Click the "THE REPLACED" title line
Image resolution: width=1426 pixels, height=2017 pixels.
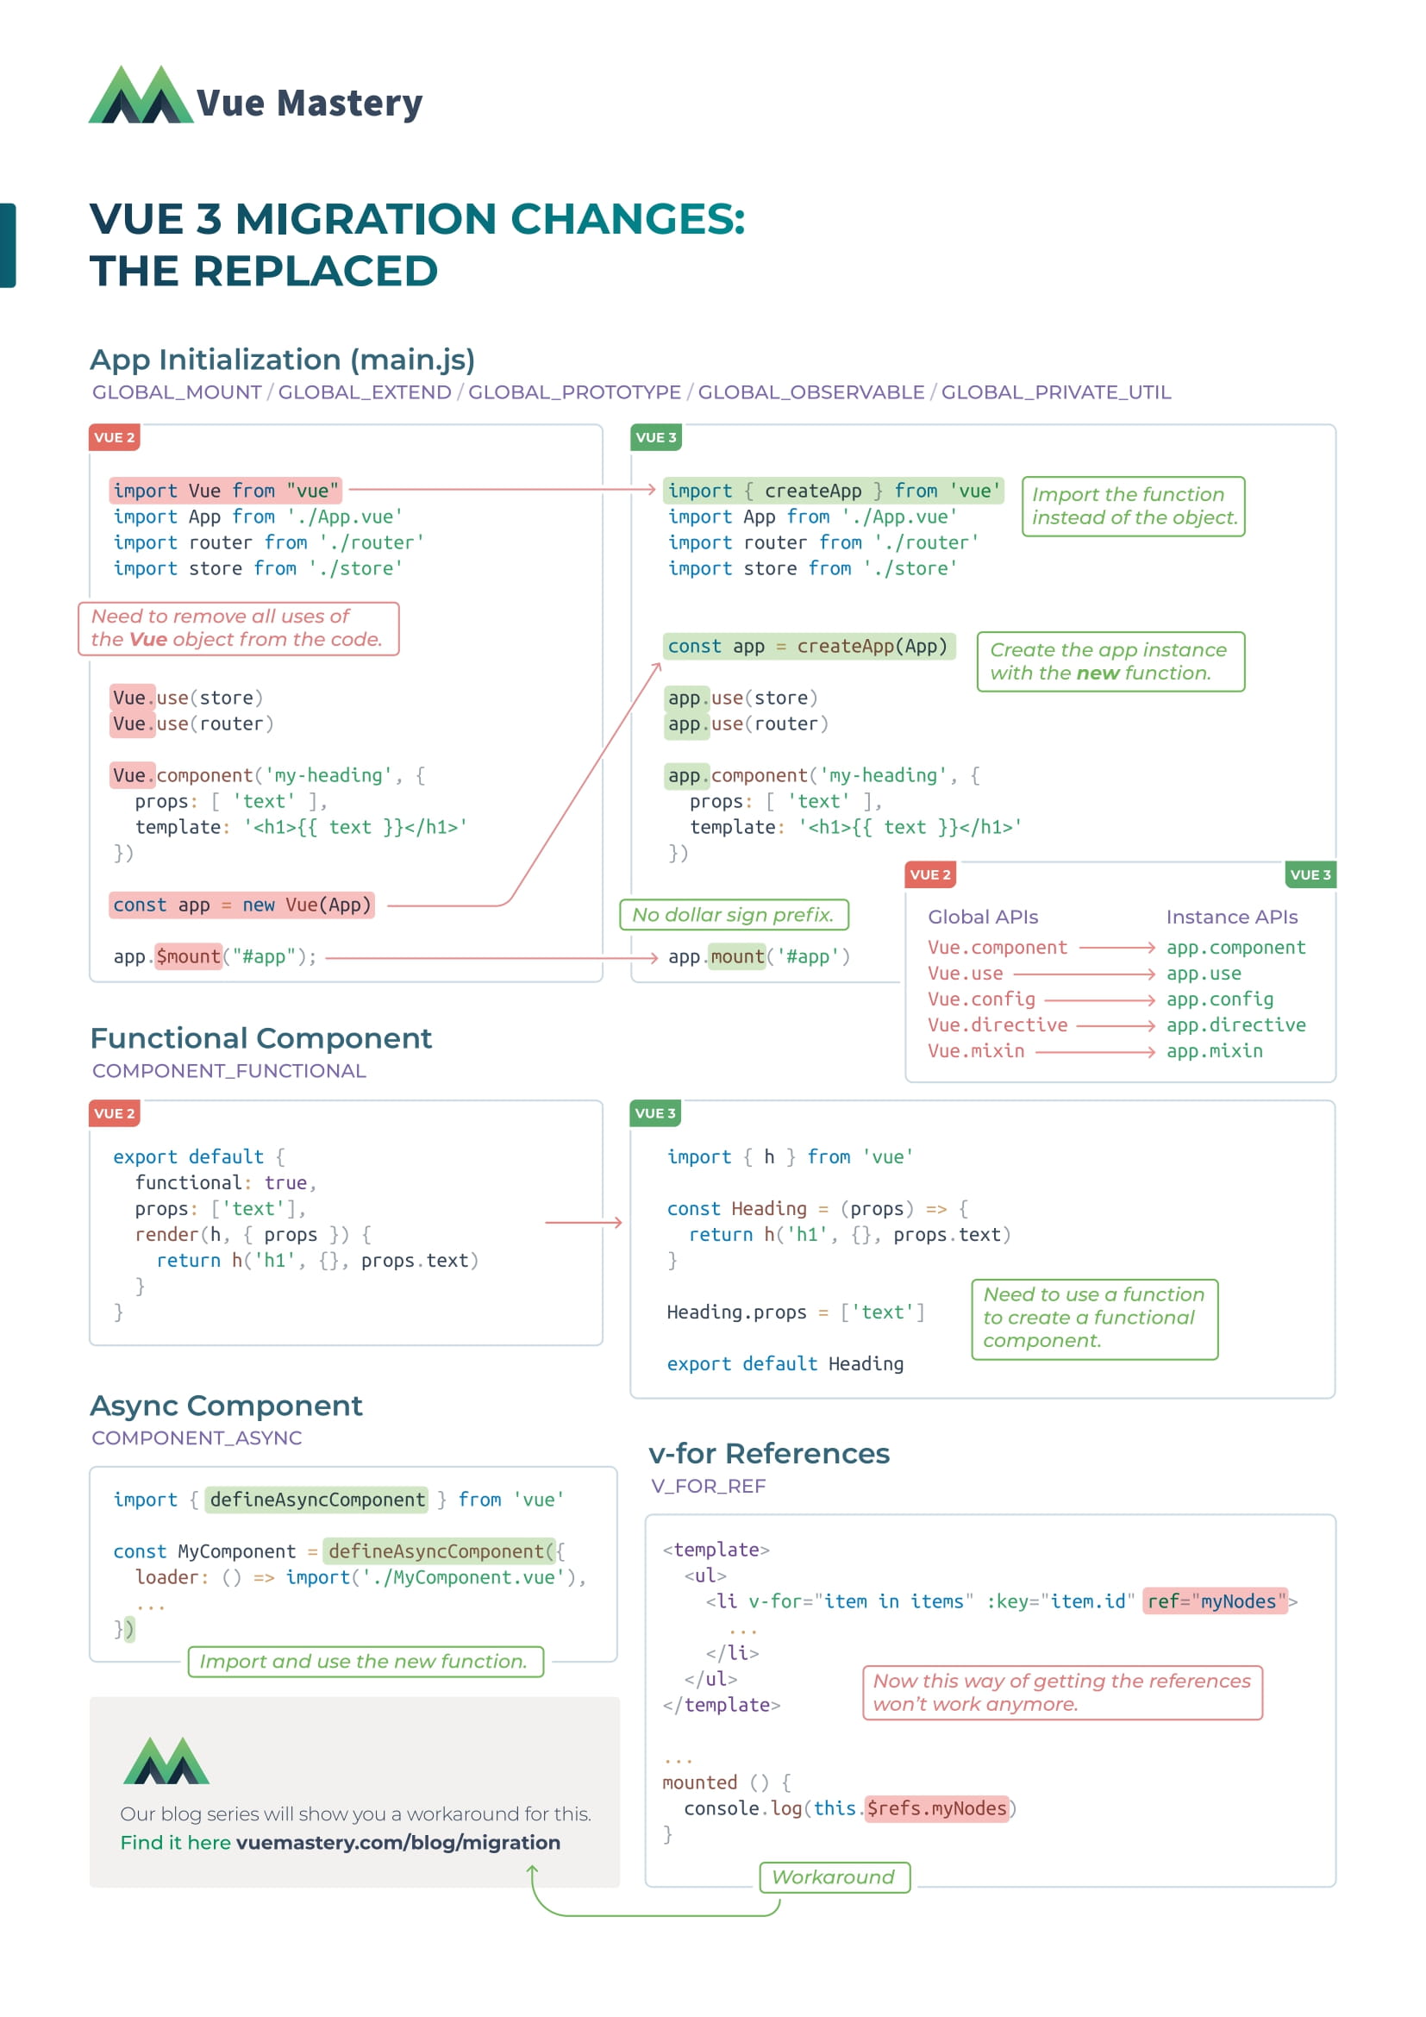pos(264,271)
